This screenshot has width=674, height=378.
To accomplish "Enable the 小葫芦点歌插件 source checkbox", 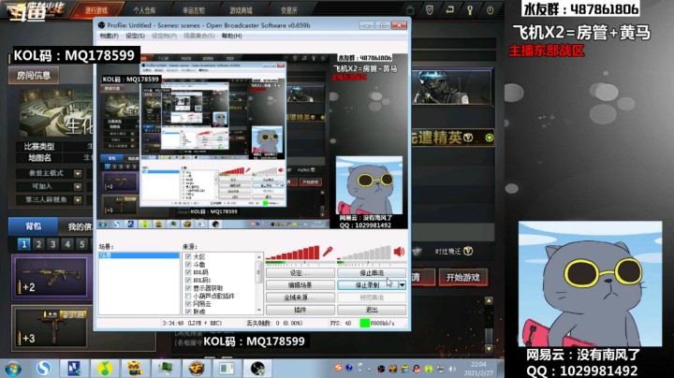I will [188, 296].
